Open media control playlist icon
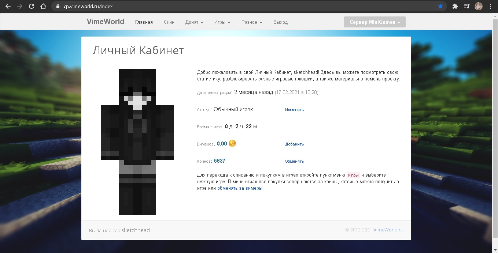Screen dimensions: 498x253 [466, 6]
